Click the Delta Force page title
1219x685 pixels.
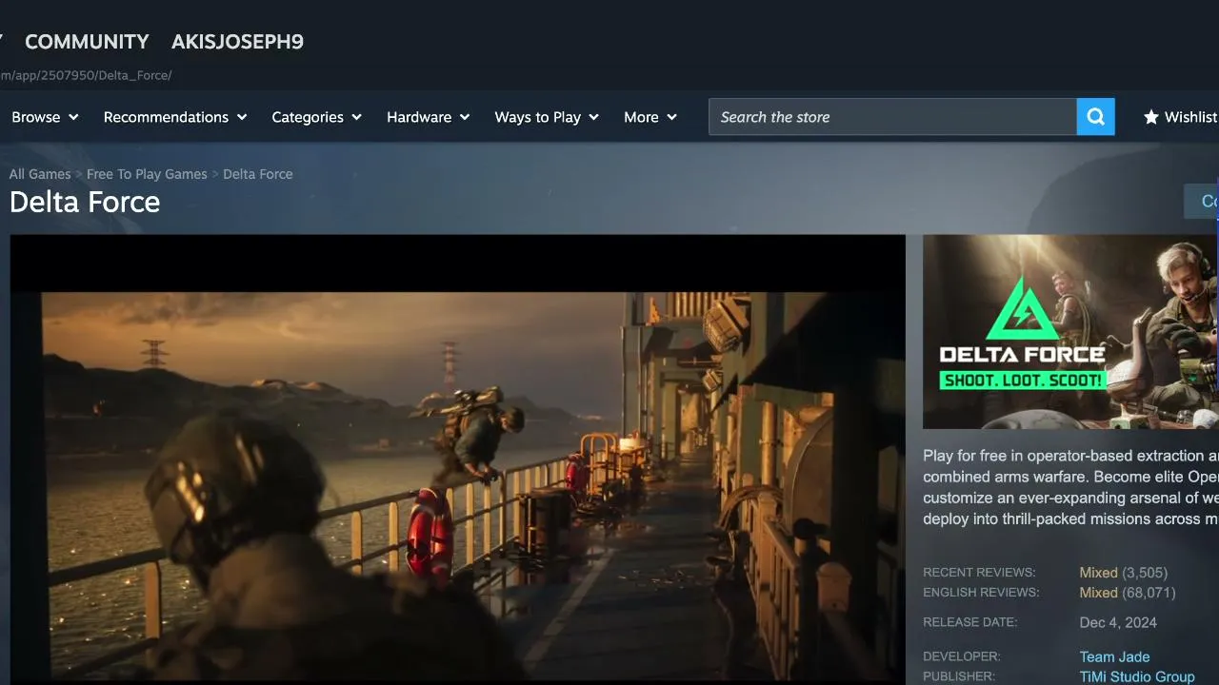[85, 202]
